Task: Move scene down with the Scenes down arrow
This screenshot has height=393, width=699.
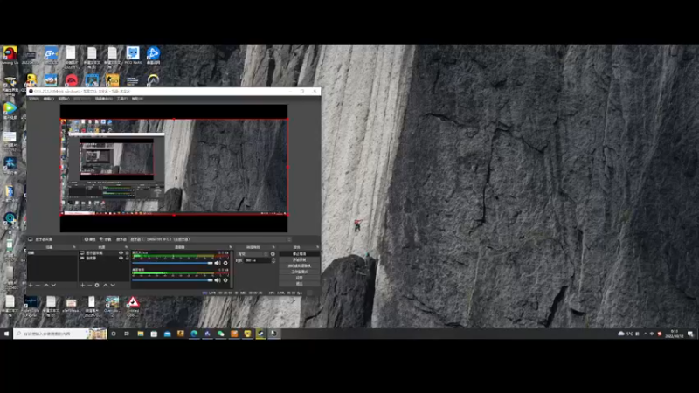Action: click(x=53, y=286)
